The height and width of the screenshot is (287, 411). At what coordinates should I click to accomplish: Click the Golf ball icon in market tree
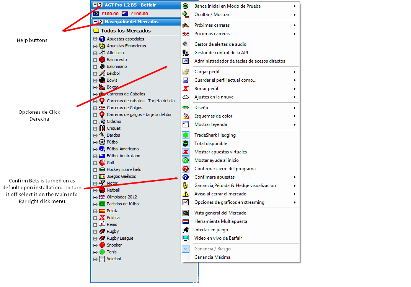(x=102, y=163)
